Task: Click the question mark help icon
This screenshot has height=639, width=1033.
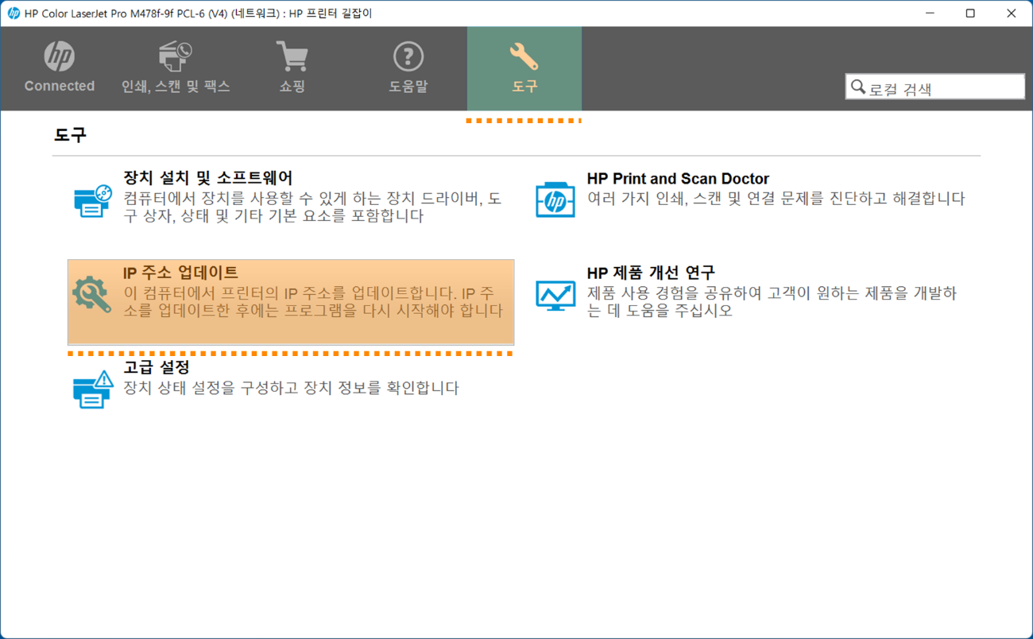Action: 408,56
